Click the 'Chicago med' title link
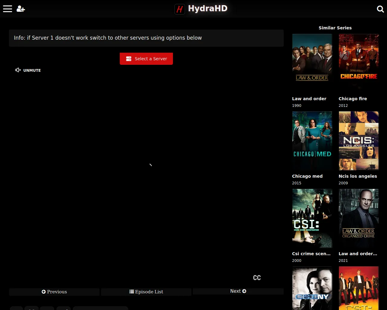 (x=307, y=176)
